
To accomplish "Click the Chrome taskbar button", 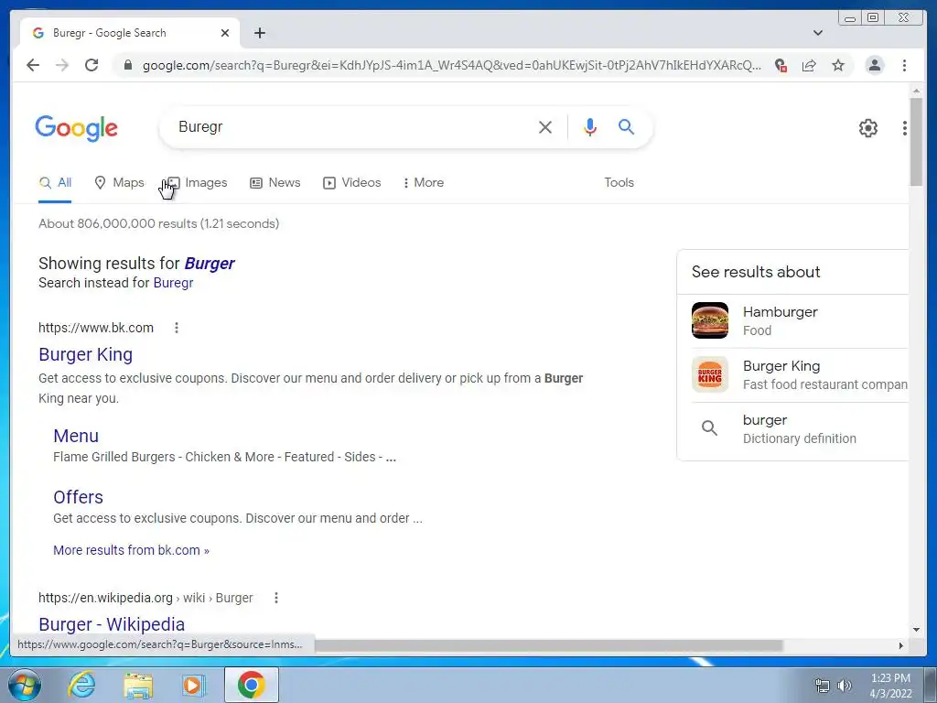I will pos(252,685).
